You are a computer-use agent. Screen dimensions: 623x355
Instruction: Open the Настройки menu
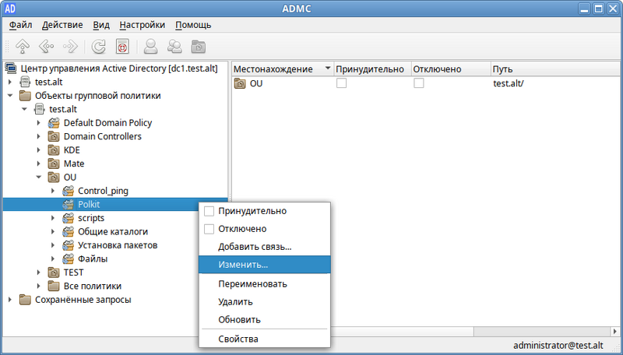point(143,25)
